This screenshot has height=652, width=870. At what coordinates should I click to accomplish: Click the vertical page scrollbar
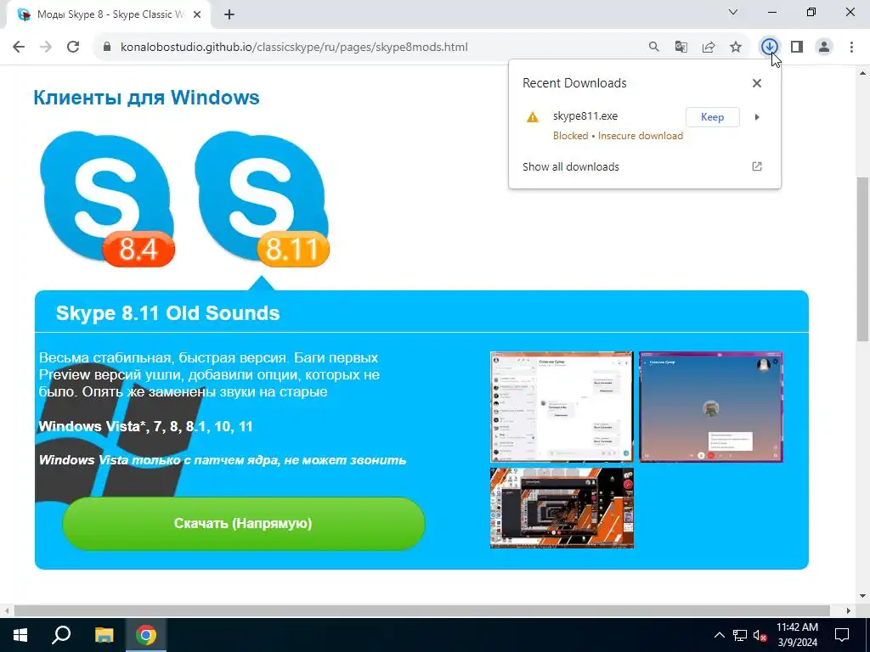point(863,260)
